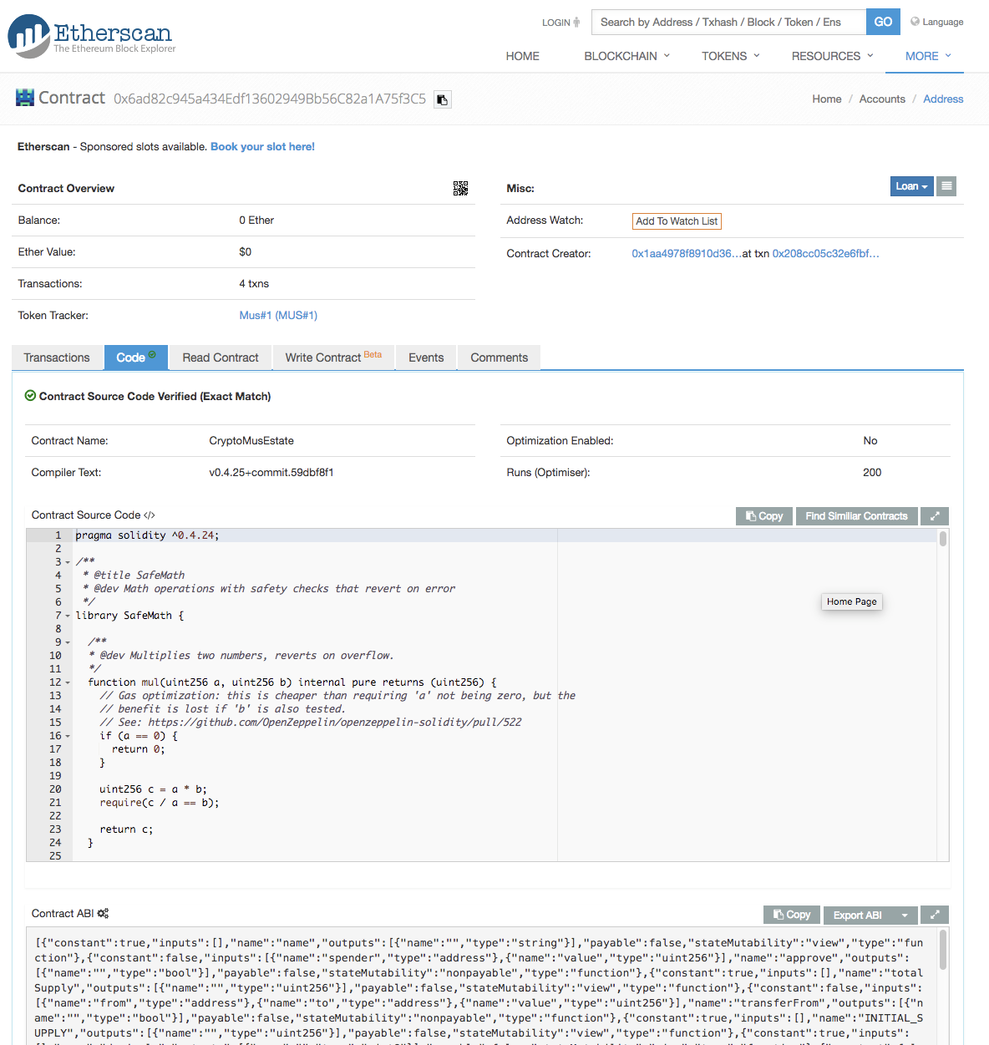
Task: Click the gears icon next to Contract ABI
Action: 103,914
